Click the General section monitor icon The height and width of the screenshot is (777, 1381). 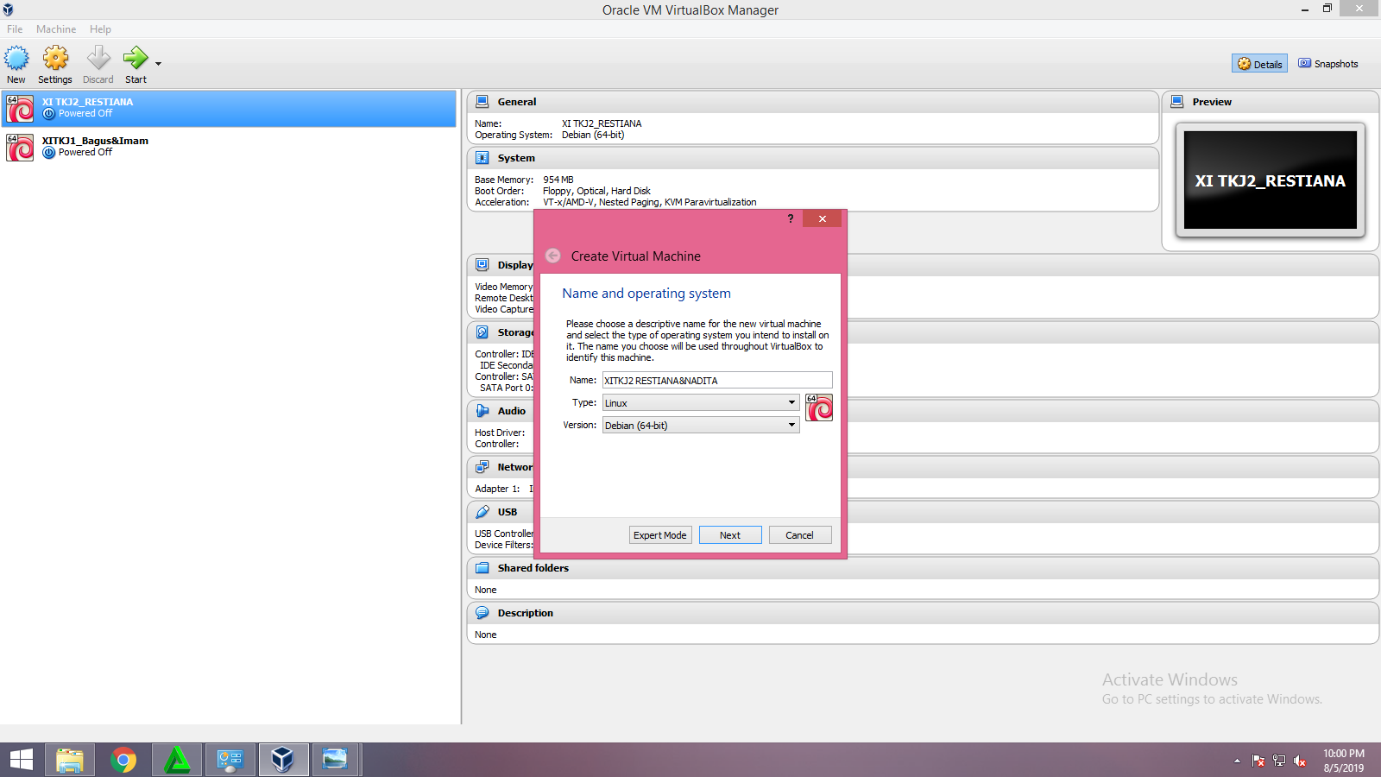482,101
